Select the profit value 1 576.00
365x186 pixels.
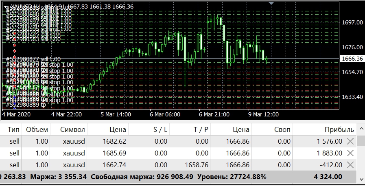[329, 141]
